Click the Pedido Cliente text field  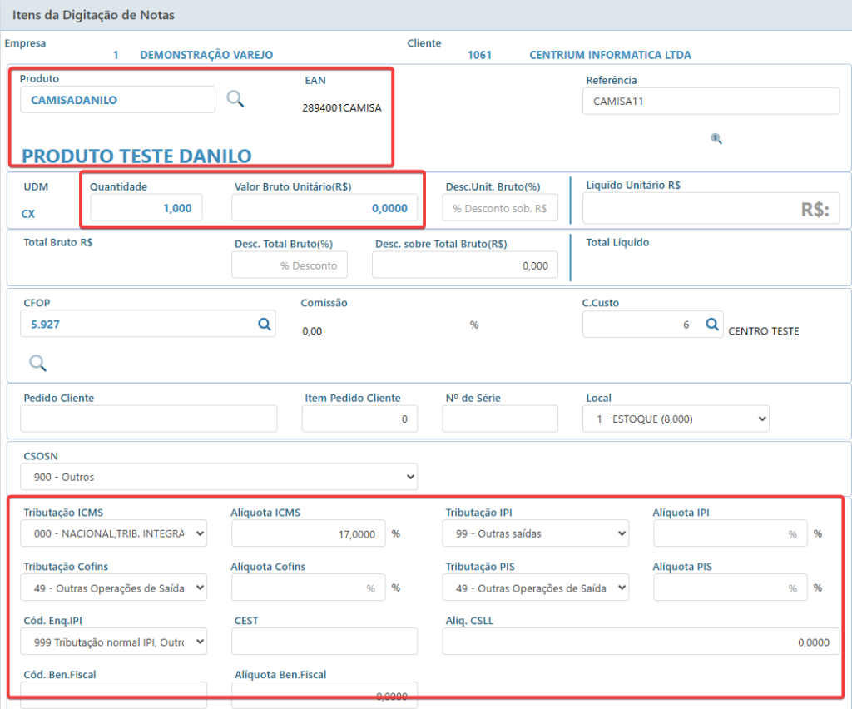149,419
